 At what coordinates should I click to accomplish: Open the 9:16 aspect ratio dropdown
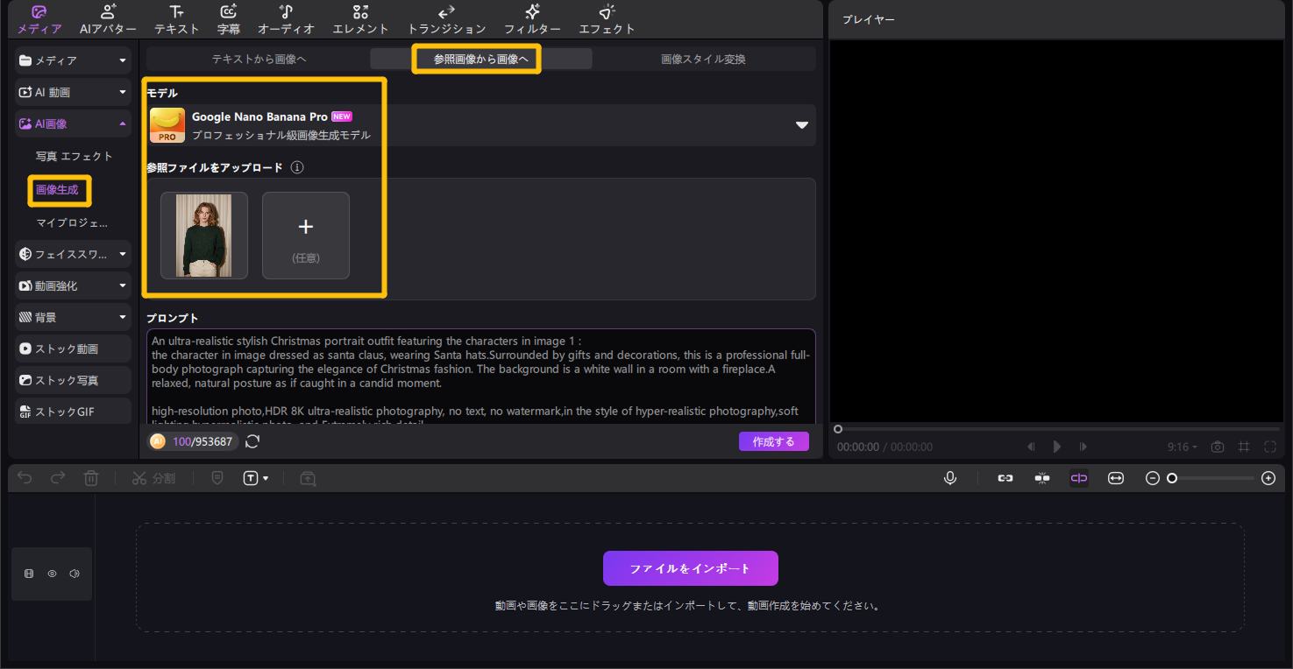(1181, 447)
